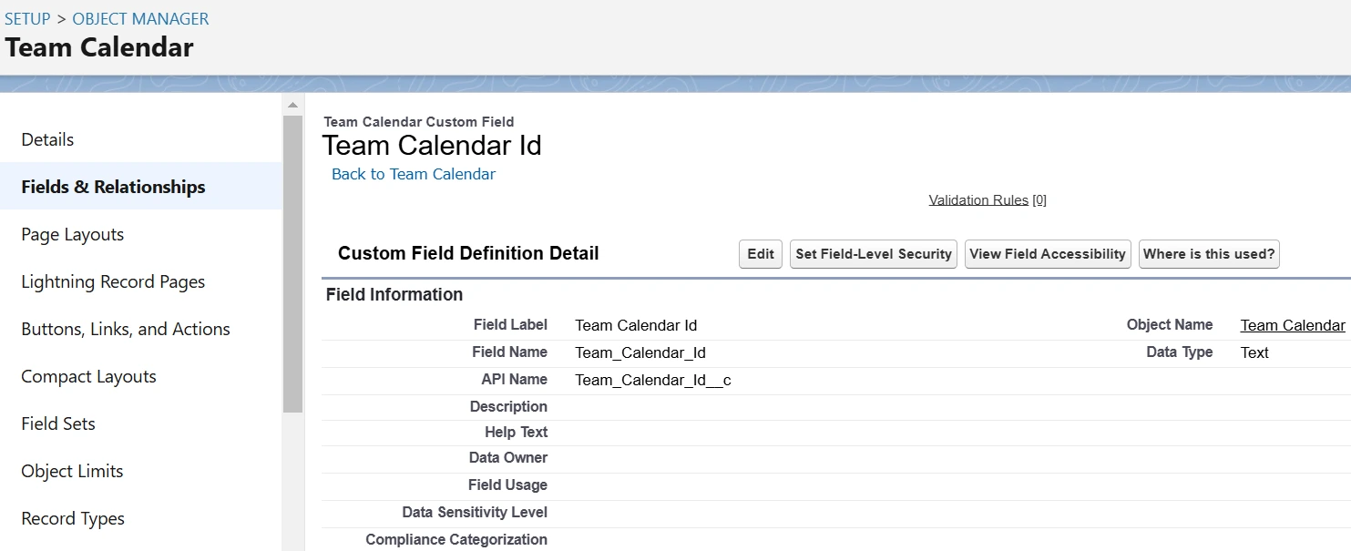Open Field Sets section

tap(58, 423)
